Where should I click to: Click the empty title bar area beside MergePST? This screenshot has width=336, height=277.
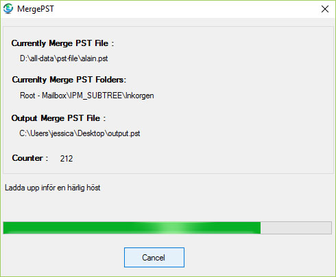pyautogui.click(x=183, y=9)
